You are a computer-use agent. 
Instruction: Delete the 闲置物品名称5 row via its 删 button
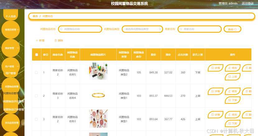click(x=246, y=68)
